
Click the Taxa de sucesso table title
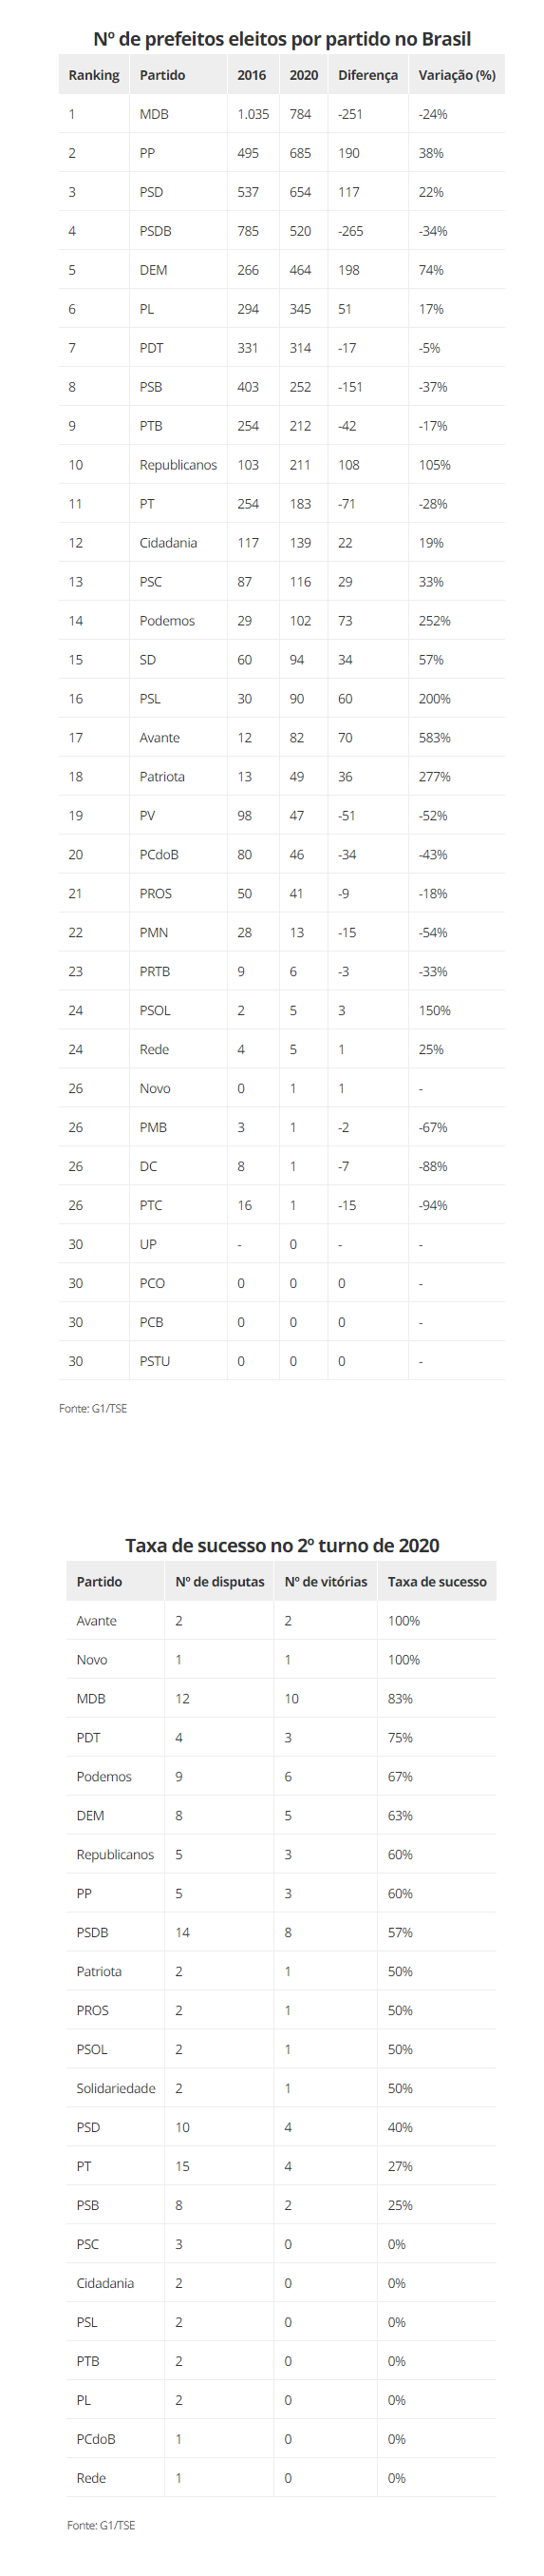click(281, 1545)
